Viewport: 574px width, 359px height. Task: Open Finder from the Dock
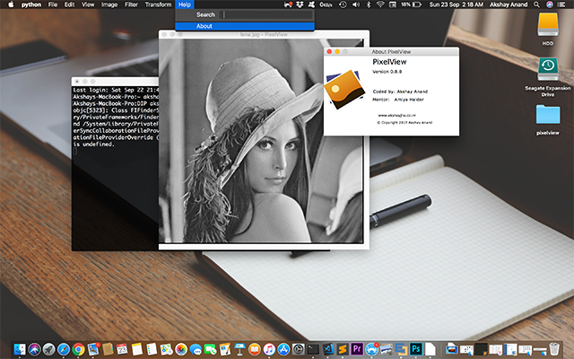(x=20, y=349)
